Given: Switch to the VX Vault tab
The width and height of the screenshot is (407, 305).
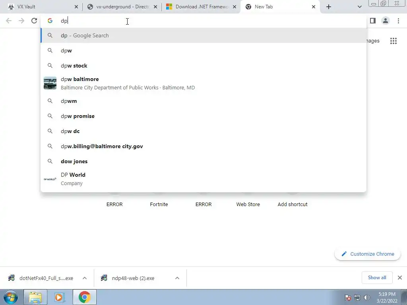Looking at the screenshot, I should [41, 7].
